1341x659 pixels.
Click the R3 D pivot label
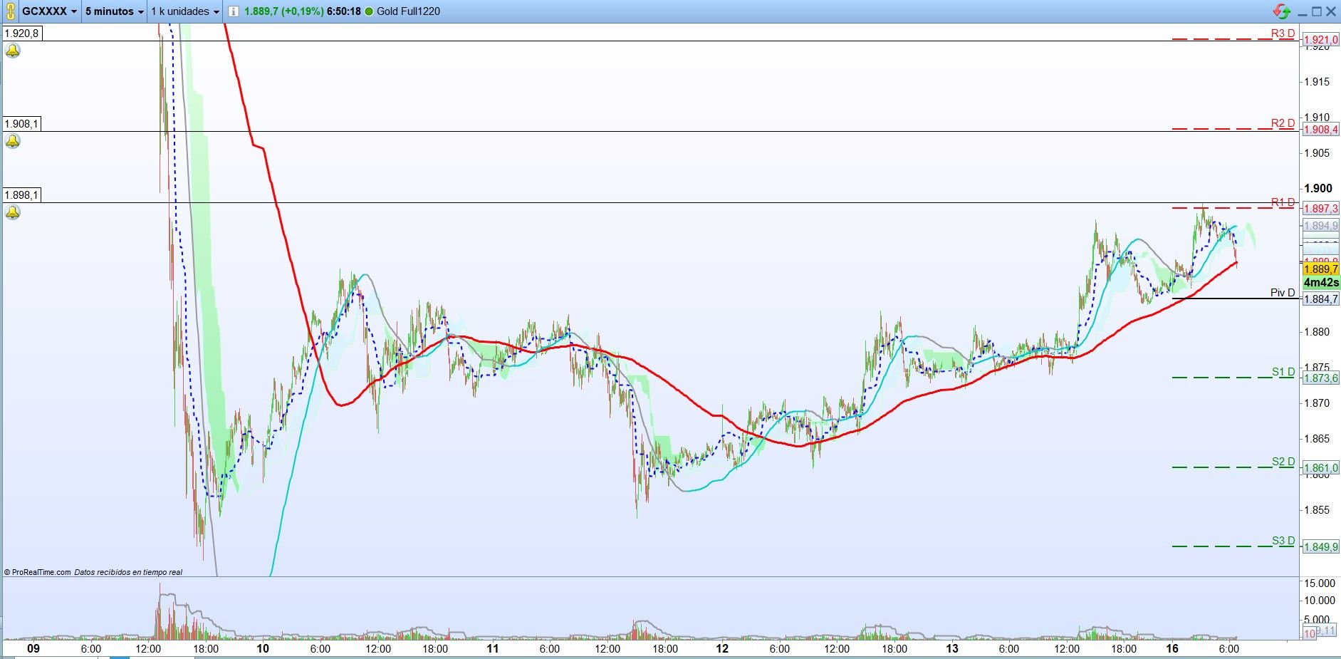1283,33
